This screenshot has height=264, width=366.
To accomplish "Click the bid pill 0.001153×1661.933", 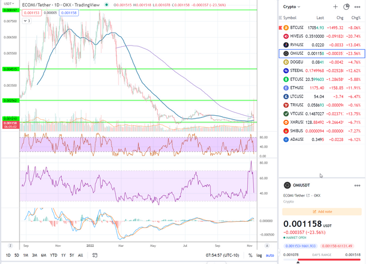I will coord(300,246).
